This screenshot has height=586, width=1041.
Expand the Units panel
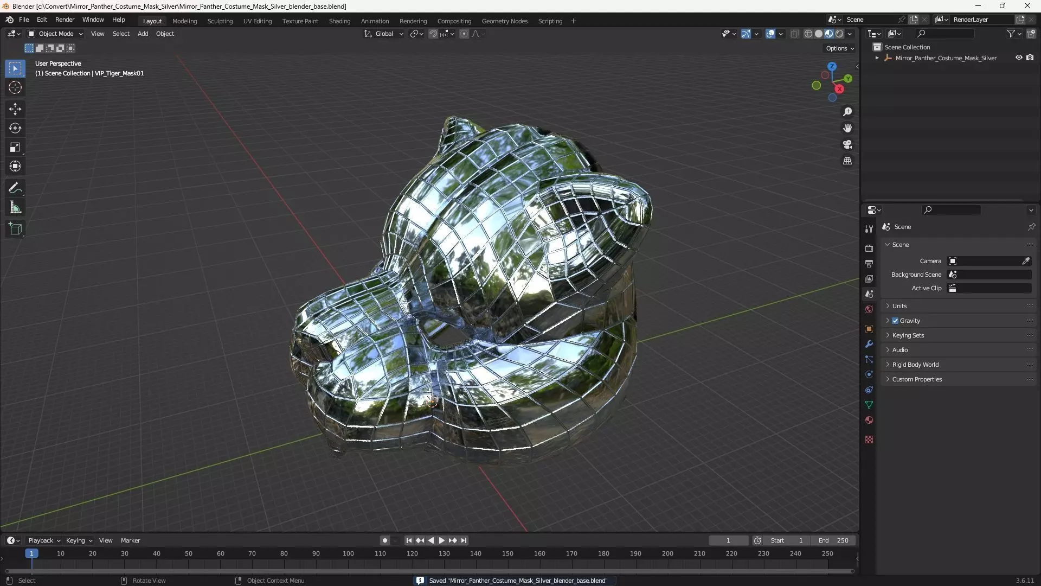pyautogui.click(x=899, y=306)
